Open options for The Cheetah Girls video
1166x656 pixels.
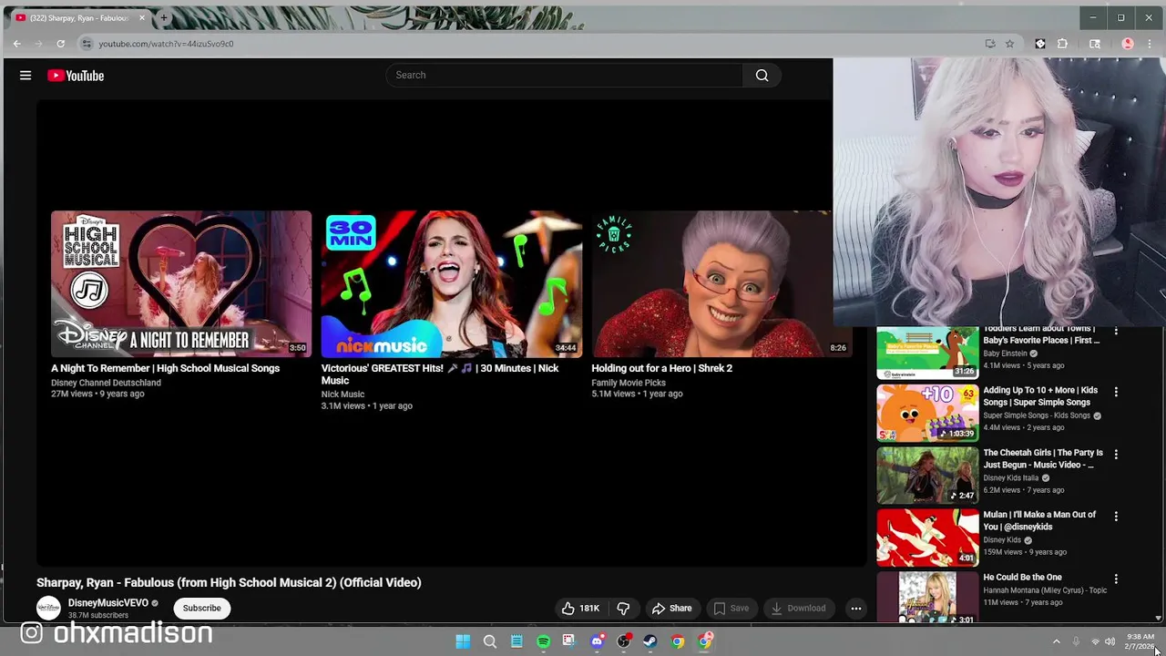[x=1116, y=454]
